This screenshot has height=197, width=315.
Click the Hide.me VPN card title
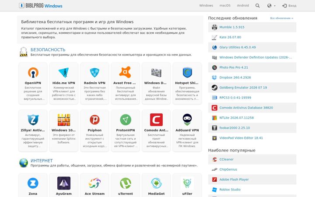point(64,83)
